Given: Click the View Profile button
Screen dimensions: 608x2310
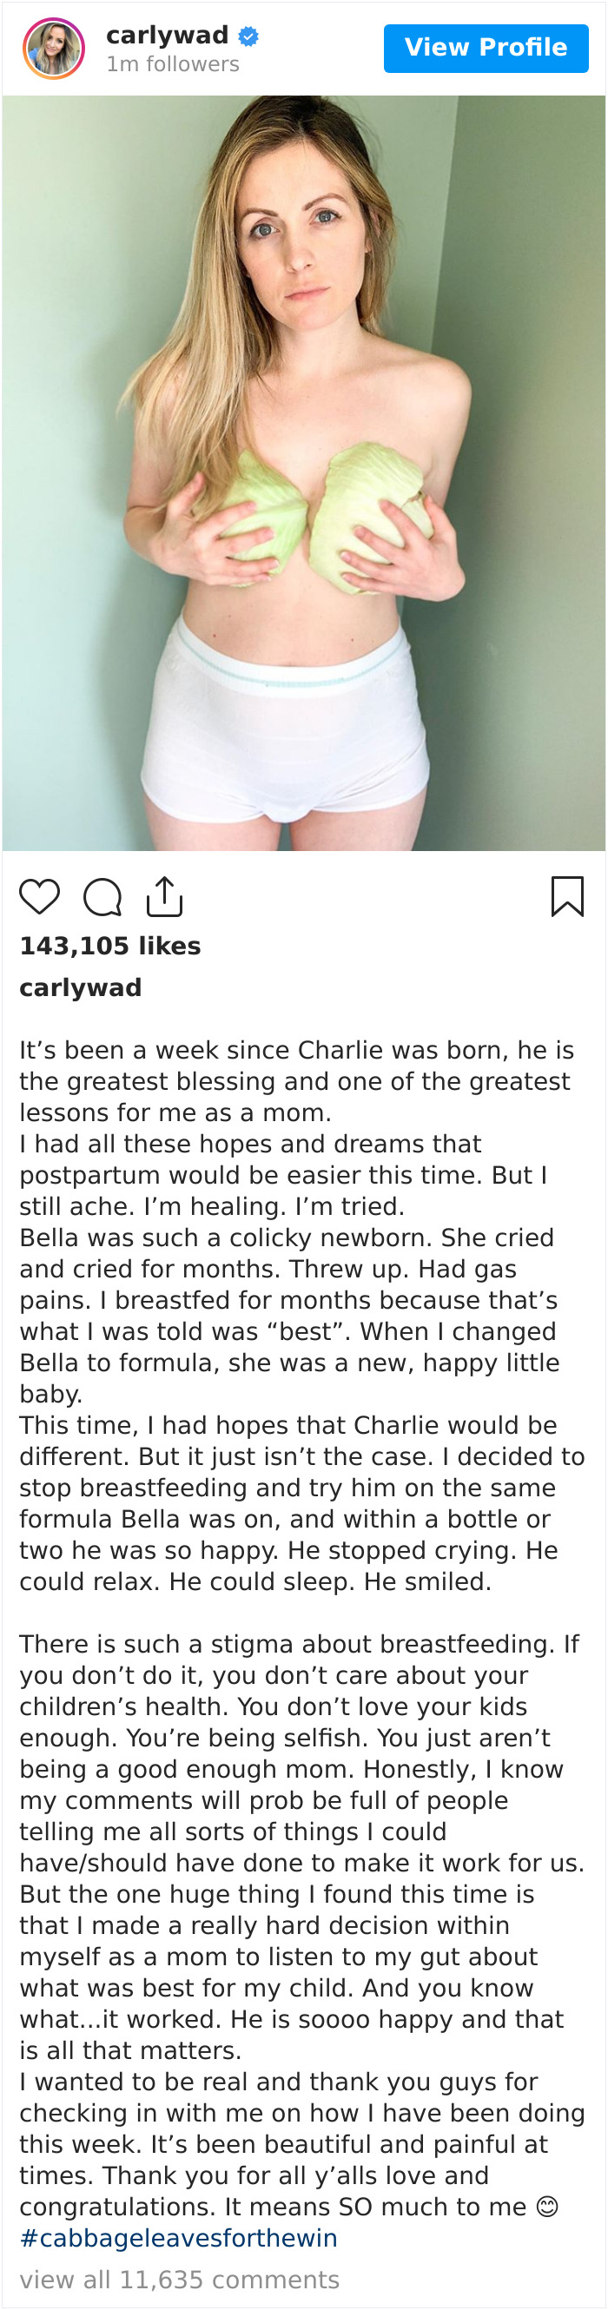Looking at the screenshot, I should click(485, 48).
